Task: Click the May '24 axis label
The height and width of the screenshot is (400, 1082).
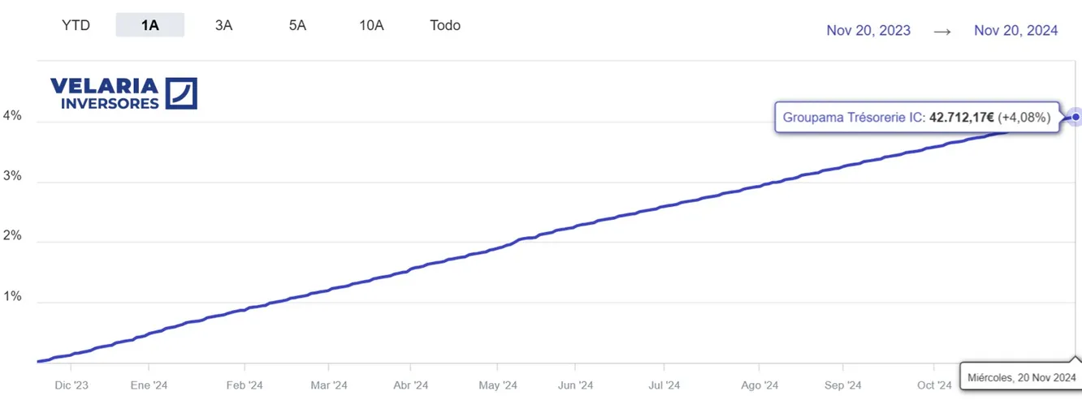Action: pos(498,385)
